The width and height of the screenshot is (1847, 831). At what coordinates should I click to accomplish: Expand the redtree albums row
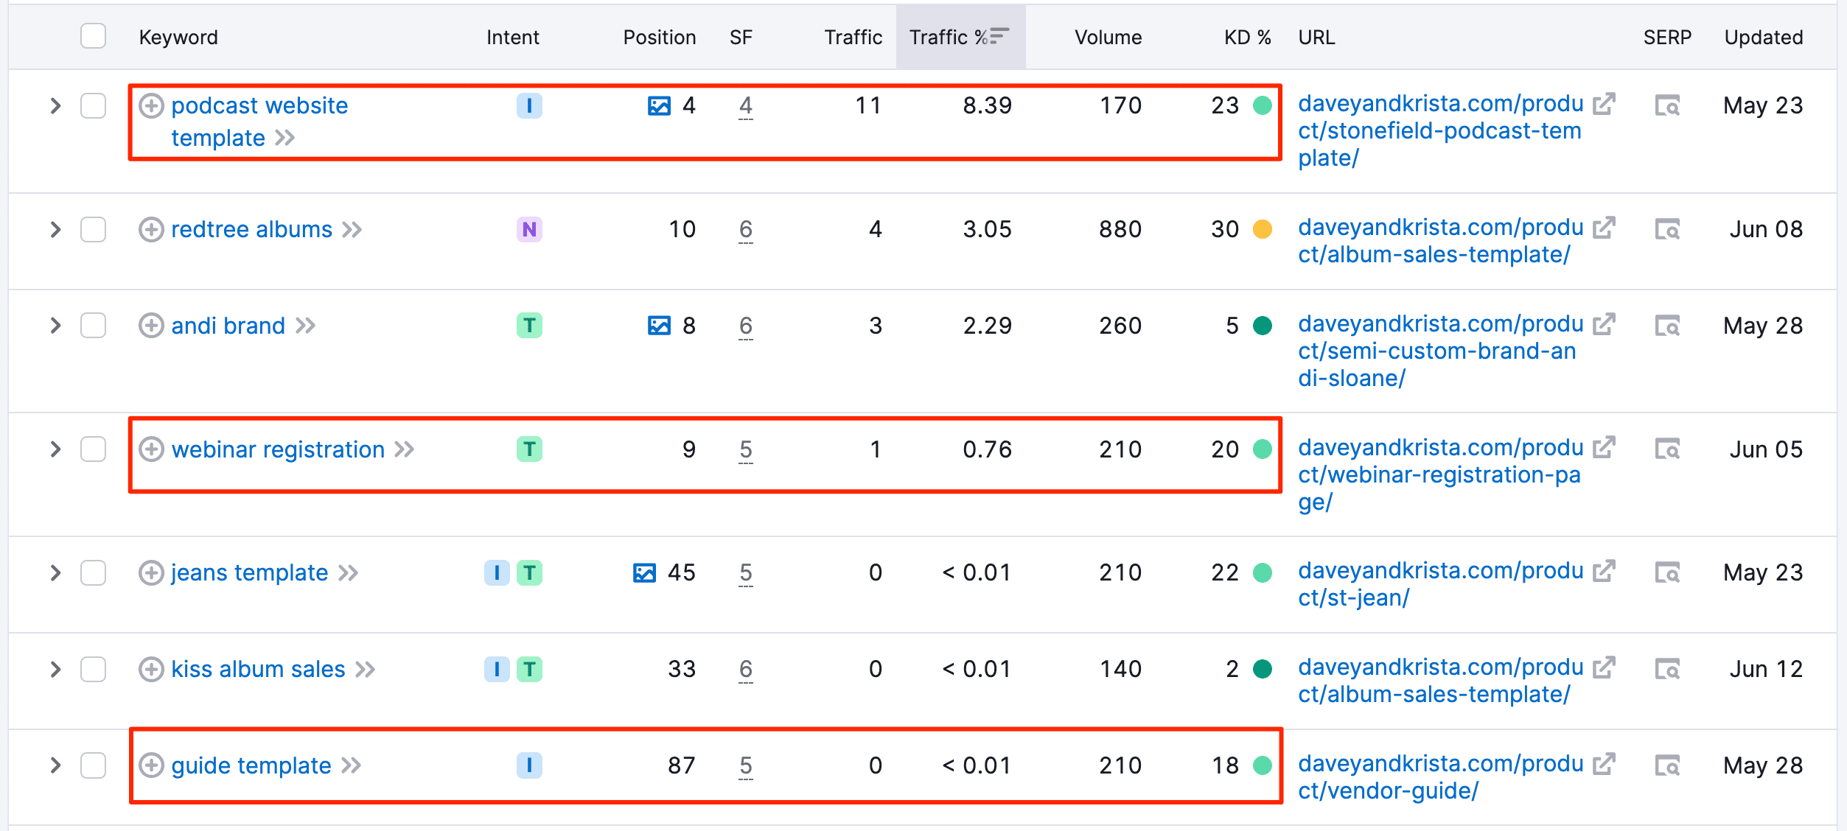[x=55, y=230]
